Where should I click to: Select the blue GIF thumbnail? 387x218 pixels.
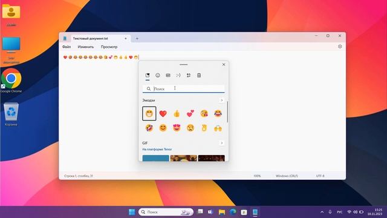click(156, 158)
